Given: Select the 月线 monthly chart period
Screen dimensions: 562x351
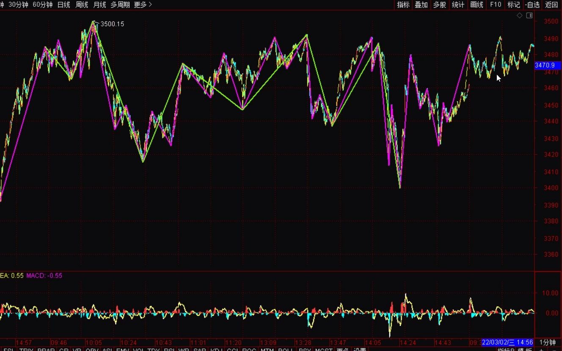Looking at the screenshot, I should [x=99, y=5].
